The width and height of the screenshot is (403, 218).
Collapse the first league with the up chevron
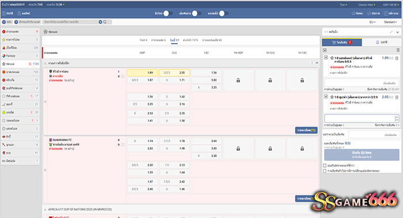click(x=317, y=63)
